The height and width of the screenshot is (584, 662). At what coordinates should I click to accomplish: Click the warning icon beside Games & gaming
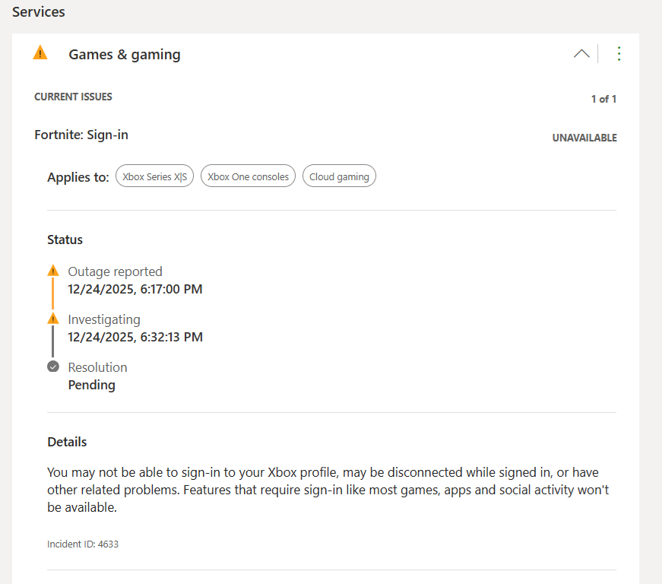40,52
